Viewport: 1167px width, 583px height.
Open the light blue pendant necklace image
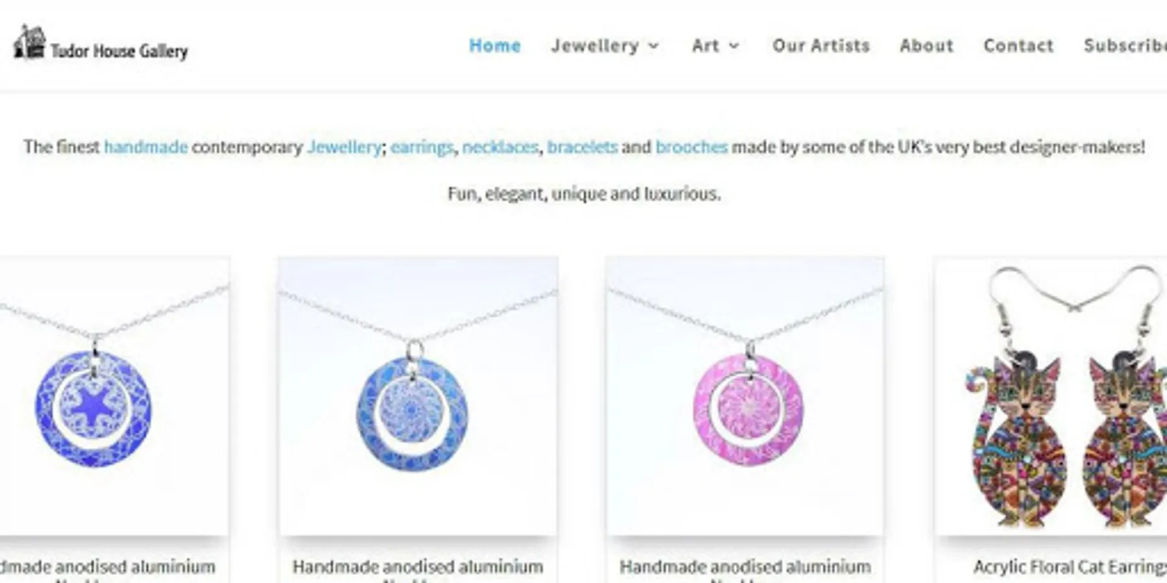coord(418,396)
